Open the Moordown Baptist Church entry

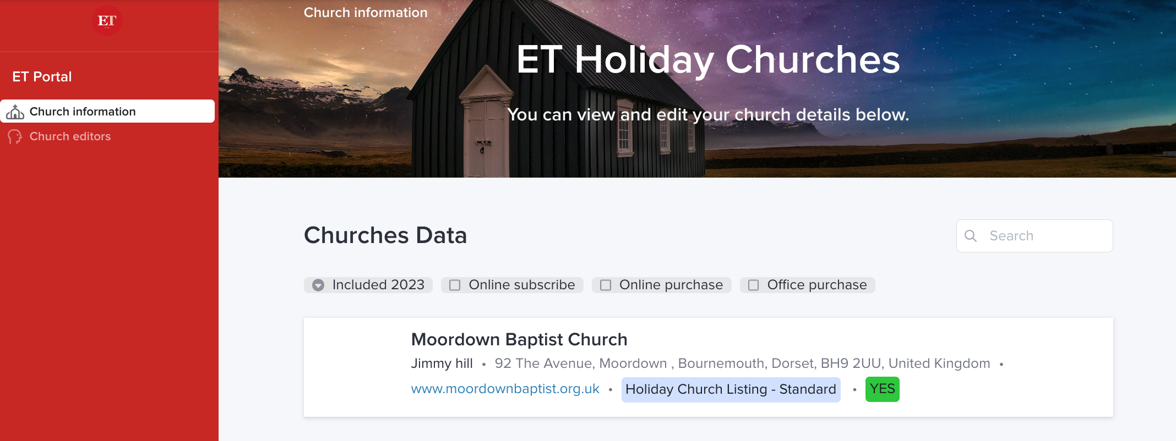click(x=519, y=339)
